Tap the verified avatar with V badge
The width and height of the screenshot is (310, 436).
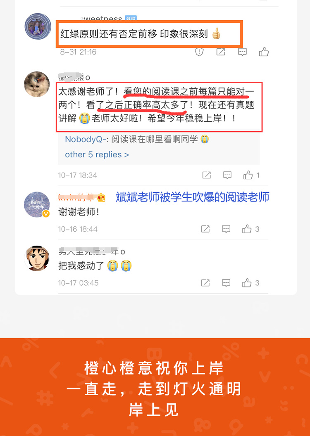coord(37,204)
